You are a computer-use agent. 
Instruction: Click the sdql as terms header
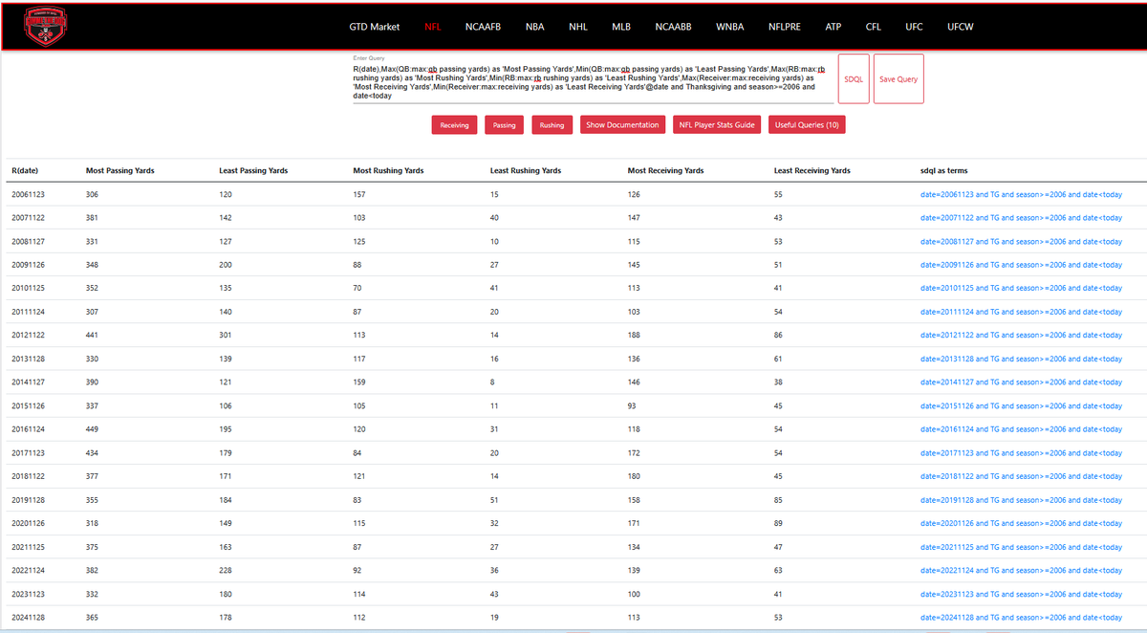pos(943,170)
